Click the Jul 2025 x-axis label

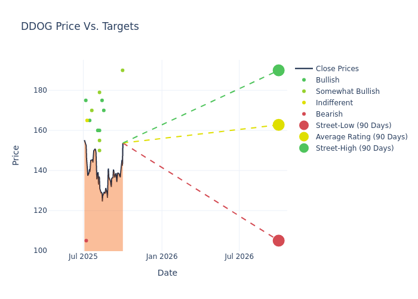click(83, 257)
